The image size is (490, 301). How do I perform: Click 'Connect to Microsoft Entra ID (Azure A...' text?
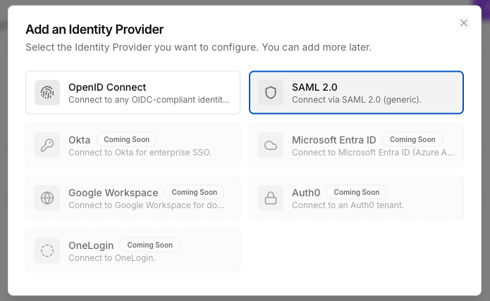(x=373, y=153)
